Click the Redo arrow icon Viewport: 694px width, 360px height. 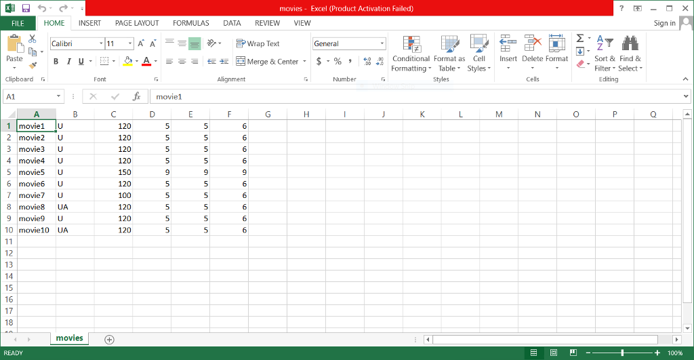coord(63,8)
